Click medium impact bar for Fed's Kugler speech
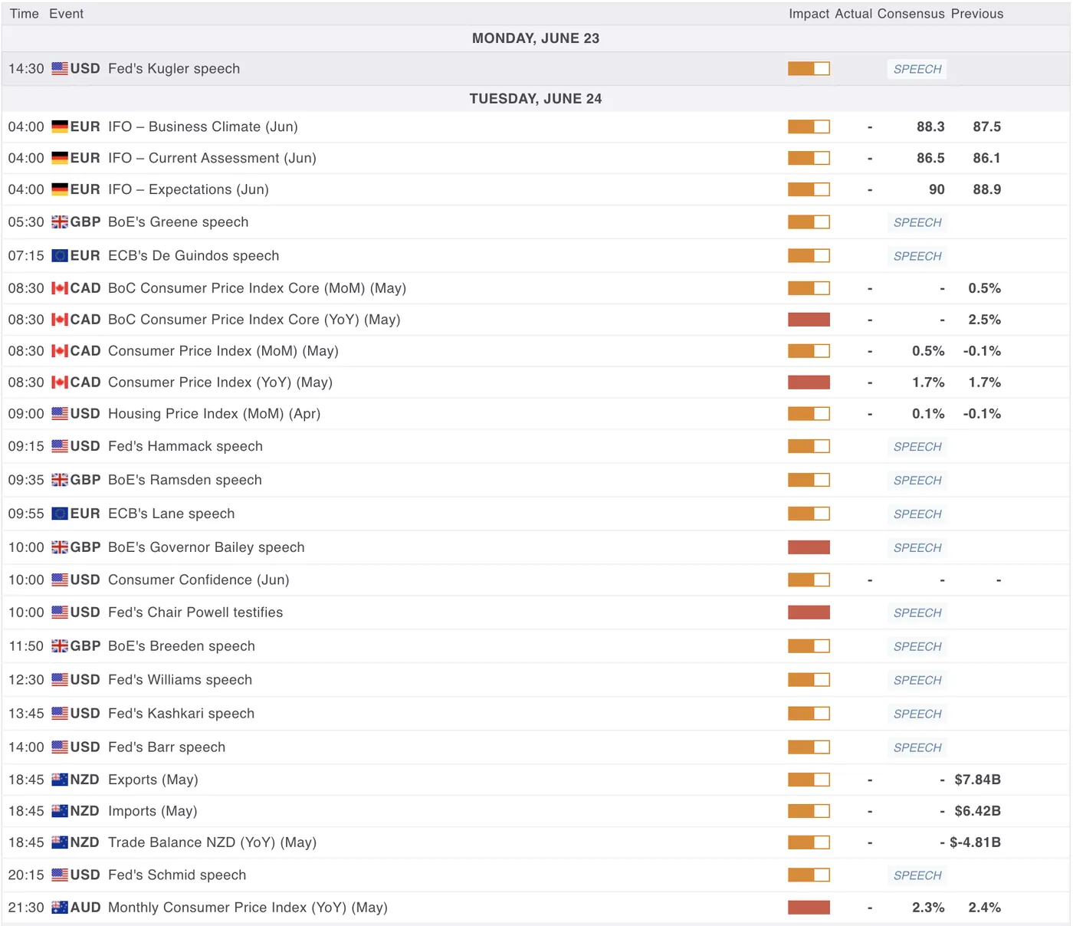This screenshot has width=1073, height=926. pyautogui.click(x=809, y=69)
